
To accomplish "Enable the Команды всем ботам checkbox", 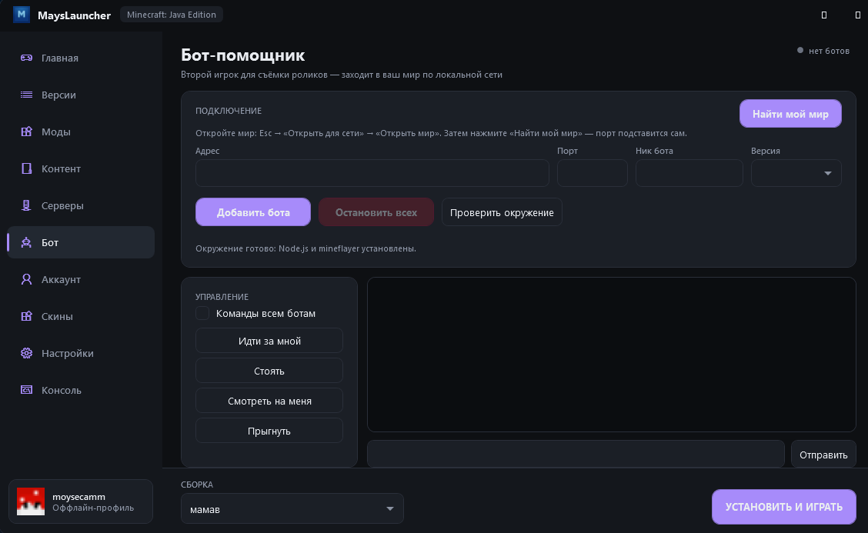I will (x=202, y=313).
